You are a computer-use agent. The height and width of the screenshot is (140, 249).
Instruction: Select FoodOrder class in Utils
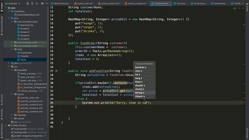click(25, 53)
